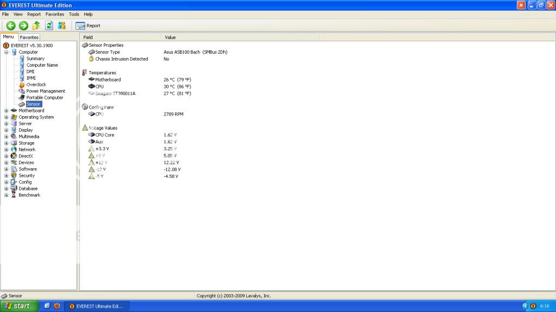Click EVEREST Ultimate Edition taskbar button
The width and height of the screenshot is (556, 312).
click(x=97, y=307)
